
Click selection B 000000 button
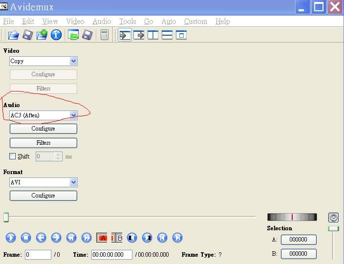pyautogui.click(x=299, y=254)
